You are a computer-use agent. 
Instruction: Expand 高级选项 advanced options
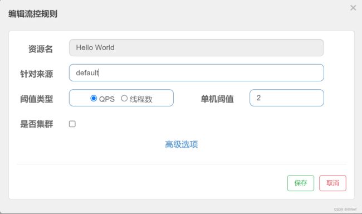pos(182,144)
